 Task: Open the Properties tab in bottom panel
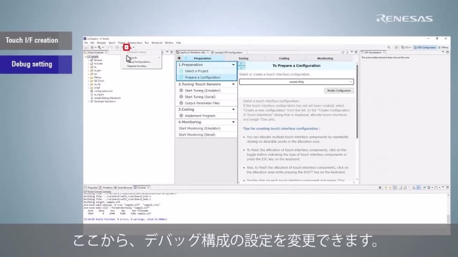point(91,188)
